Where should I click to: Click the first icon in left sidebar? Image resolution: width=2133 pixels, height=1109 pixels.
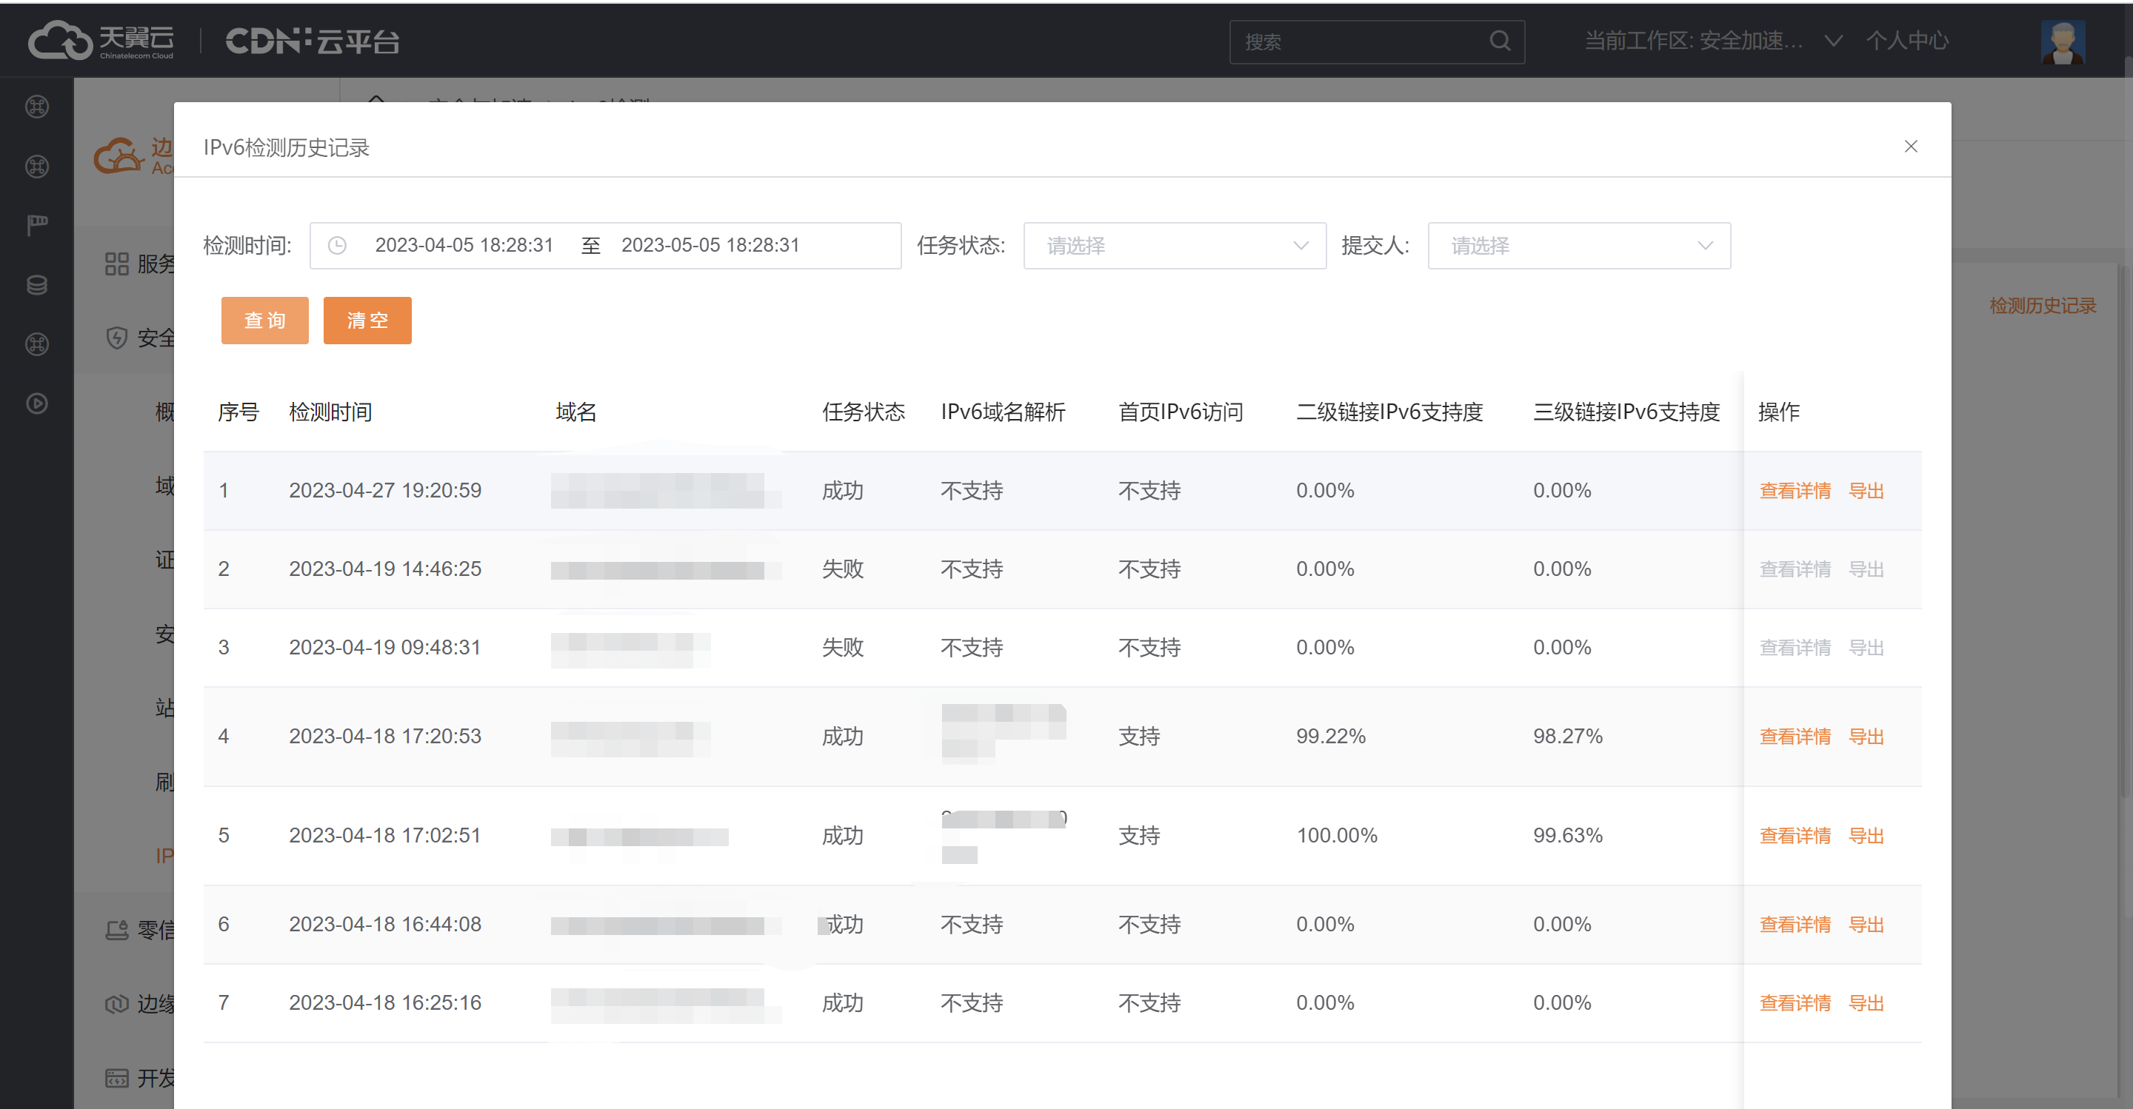(x=37, y=107)
